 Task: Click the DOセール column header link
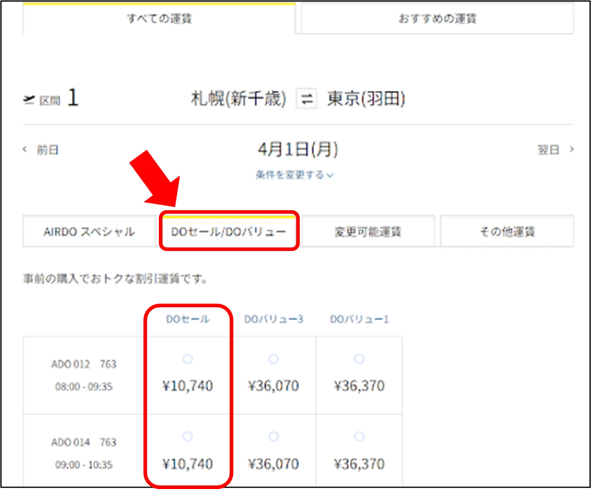coord(188,319)
